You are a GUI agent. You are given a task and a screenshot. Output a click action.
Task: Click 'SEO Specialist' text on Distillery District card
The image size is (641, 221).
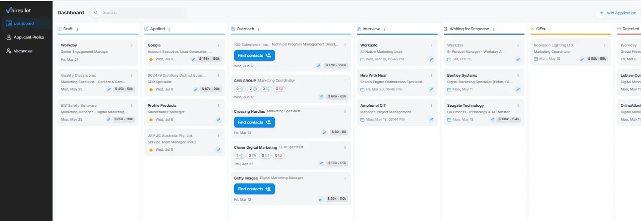pyautogui.click(x=160, y=82)
